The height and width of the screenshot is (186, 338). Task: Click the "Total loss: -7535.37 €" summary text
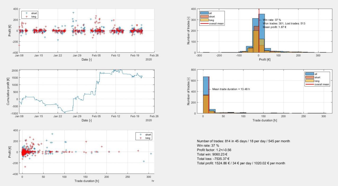(213, 159)
